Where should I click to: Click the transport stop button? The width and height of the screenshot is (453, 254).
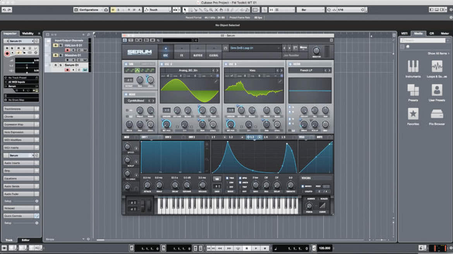click(246, 248)
